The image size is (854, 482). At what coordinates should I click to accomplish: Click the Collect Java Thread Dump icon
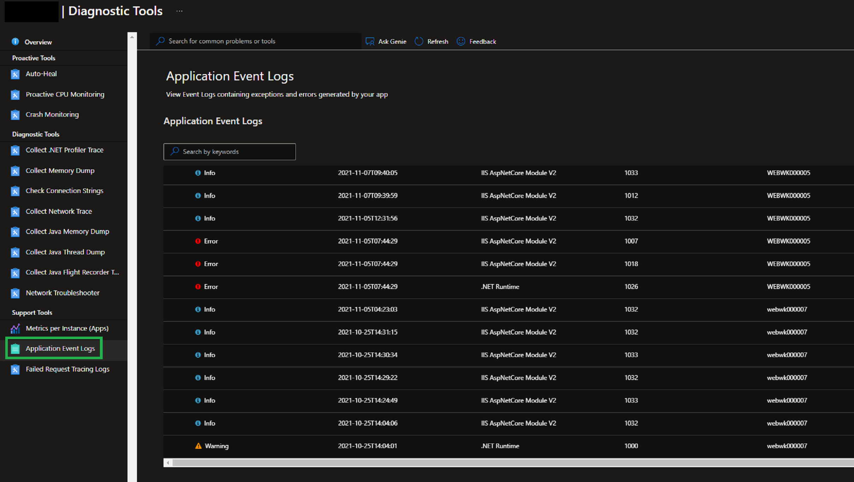[x=15, y=252]
